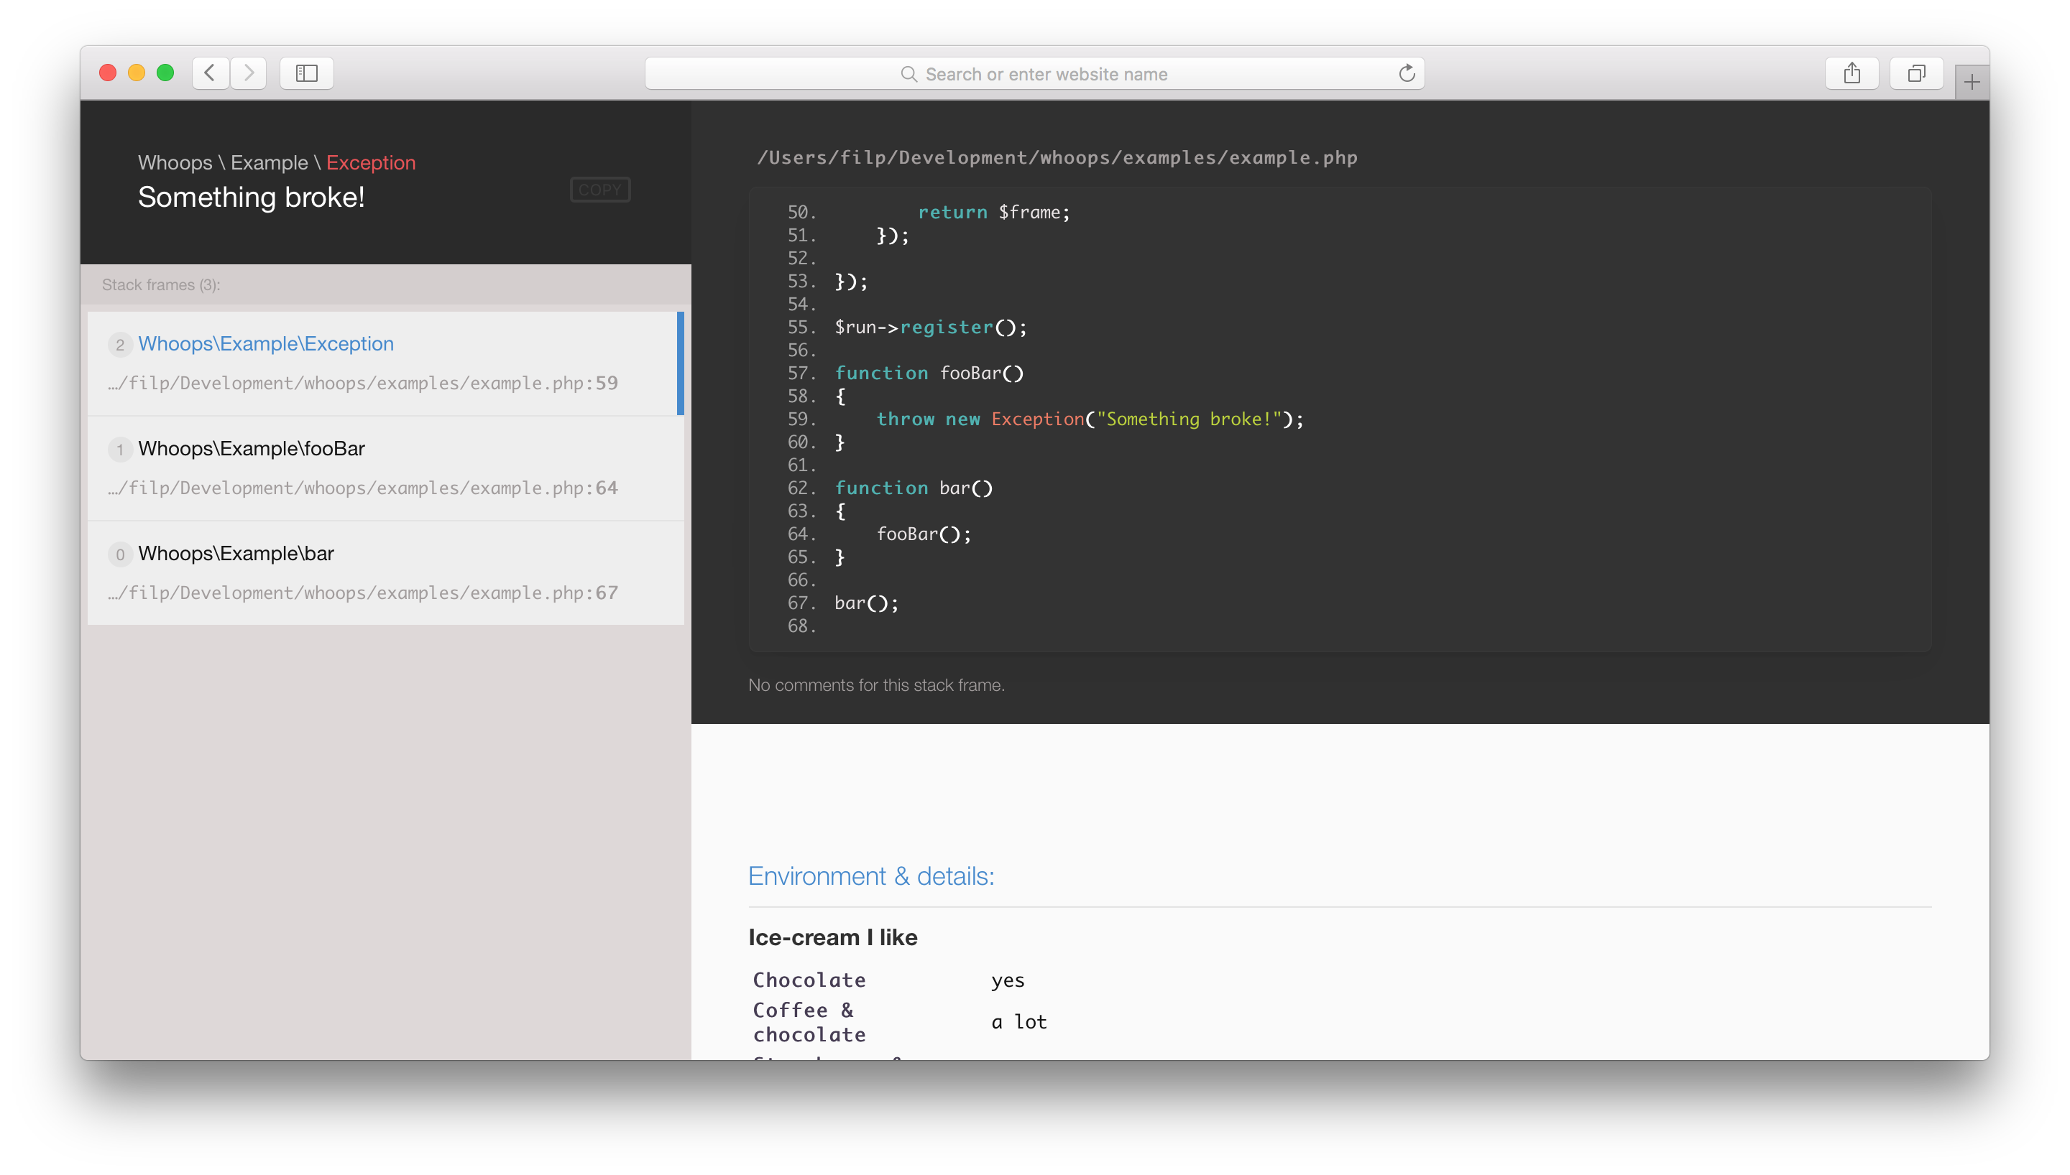Screen dimensions: 2070x1175
Task: Click the back navigation arrow icon
Action: [x=211, y=73]
